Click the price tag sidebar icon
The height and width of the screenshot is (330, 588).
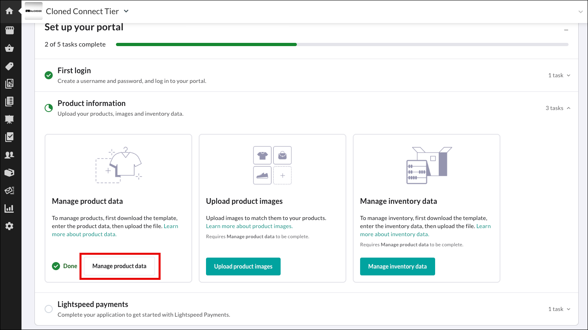click(9, 66)
